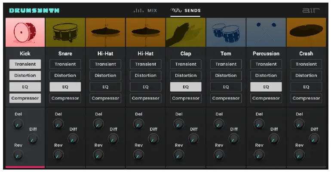The width and height of the screenshot is (331, 173).
Task: Disable Transient on the Kick channel
Action: (x=25, y=64)
